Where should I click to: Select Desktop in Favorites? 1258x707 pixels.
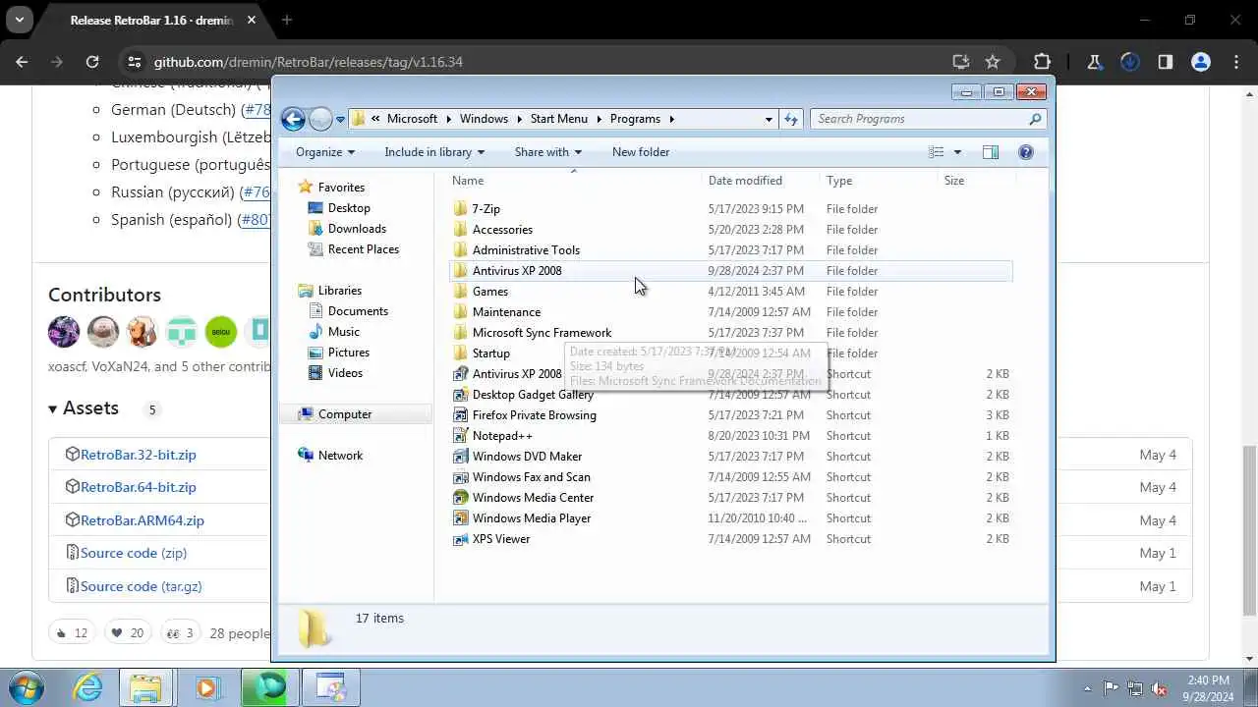point(349,208)
